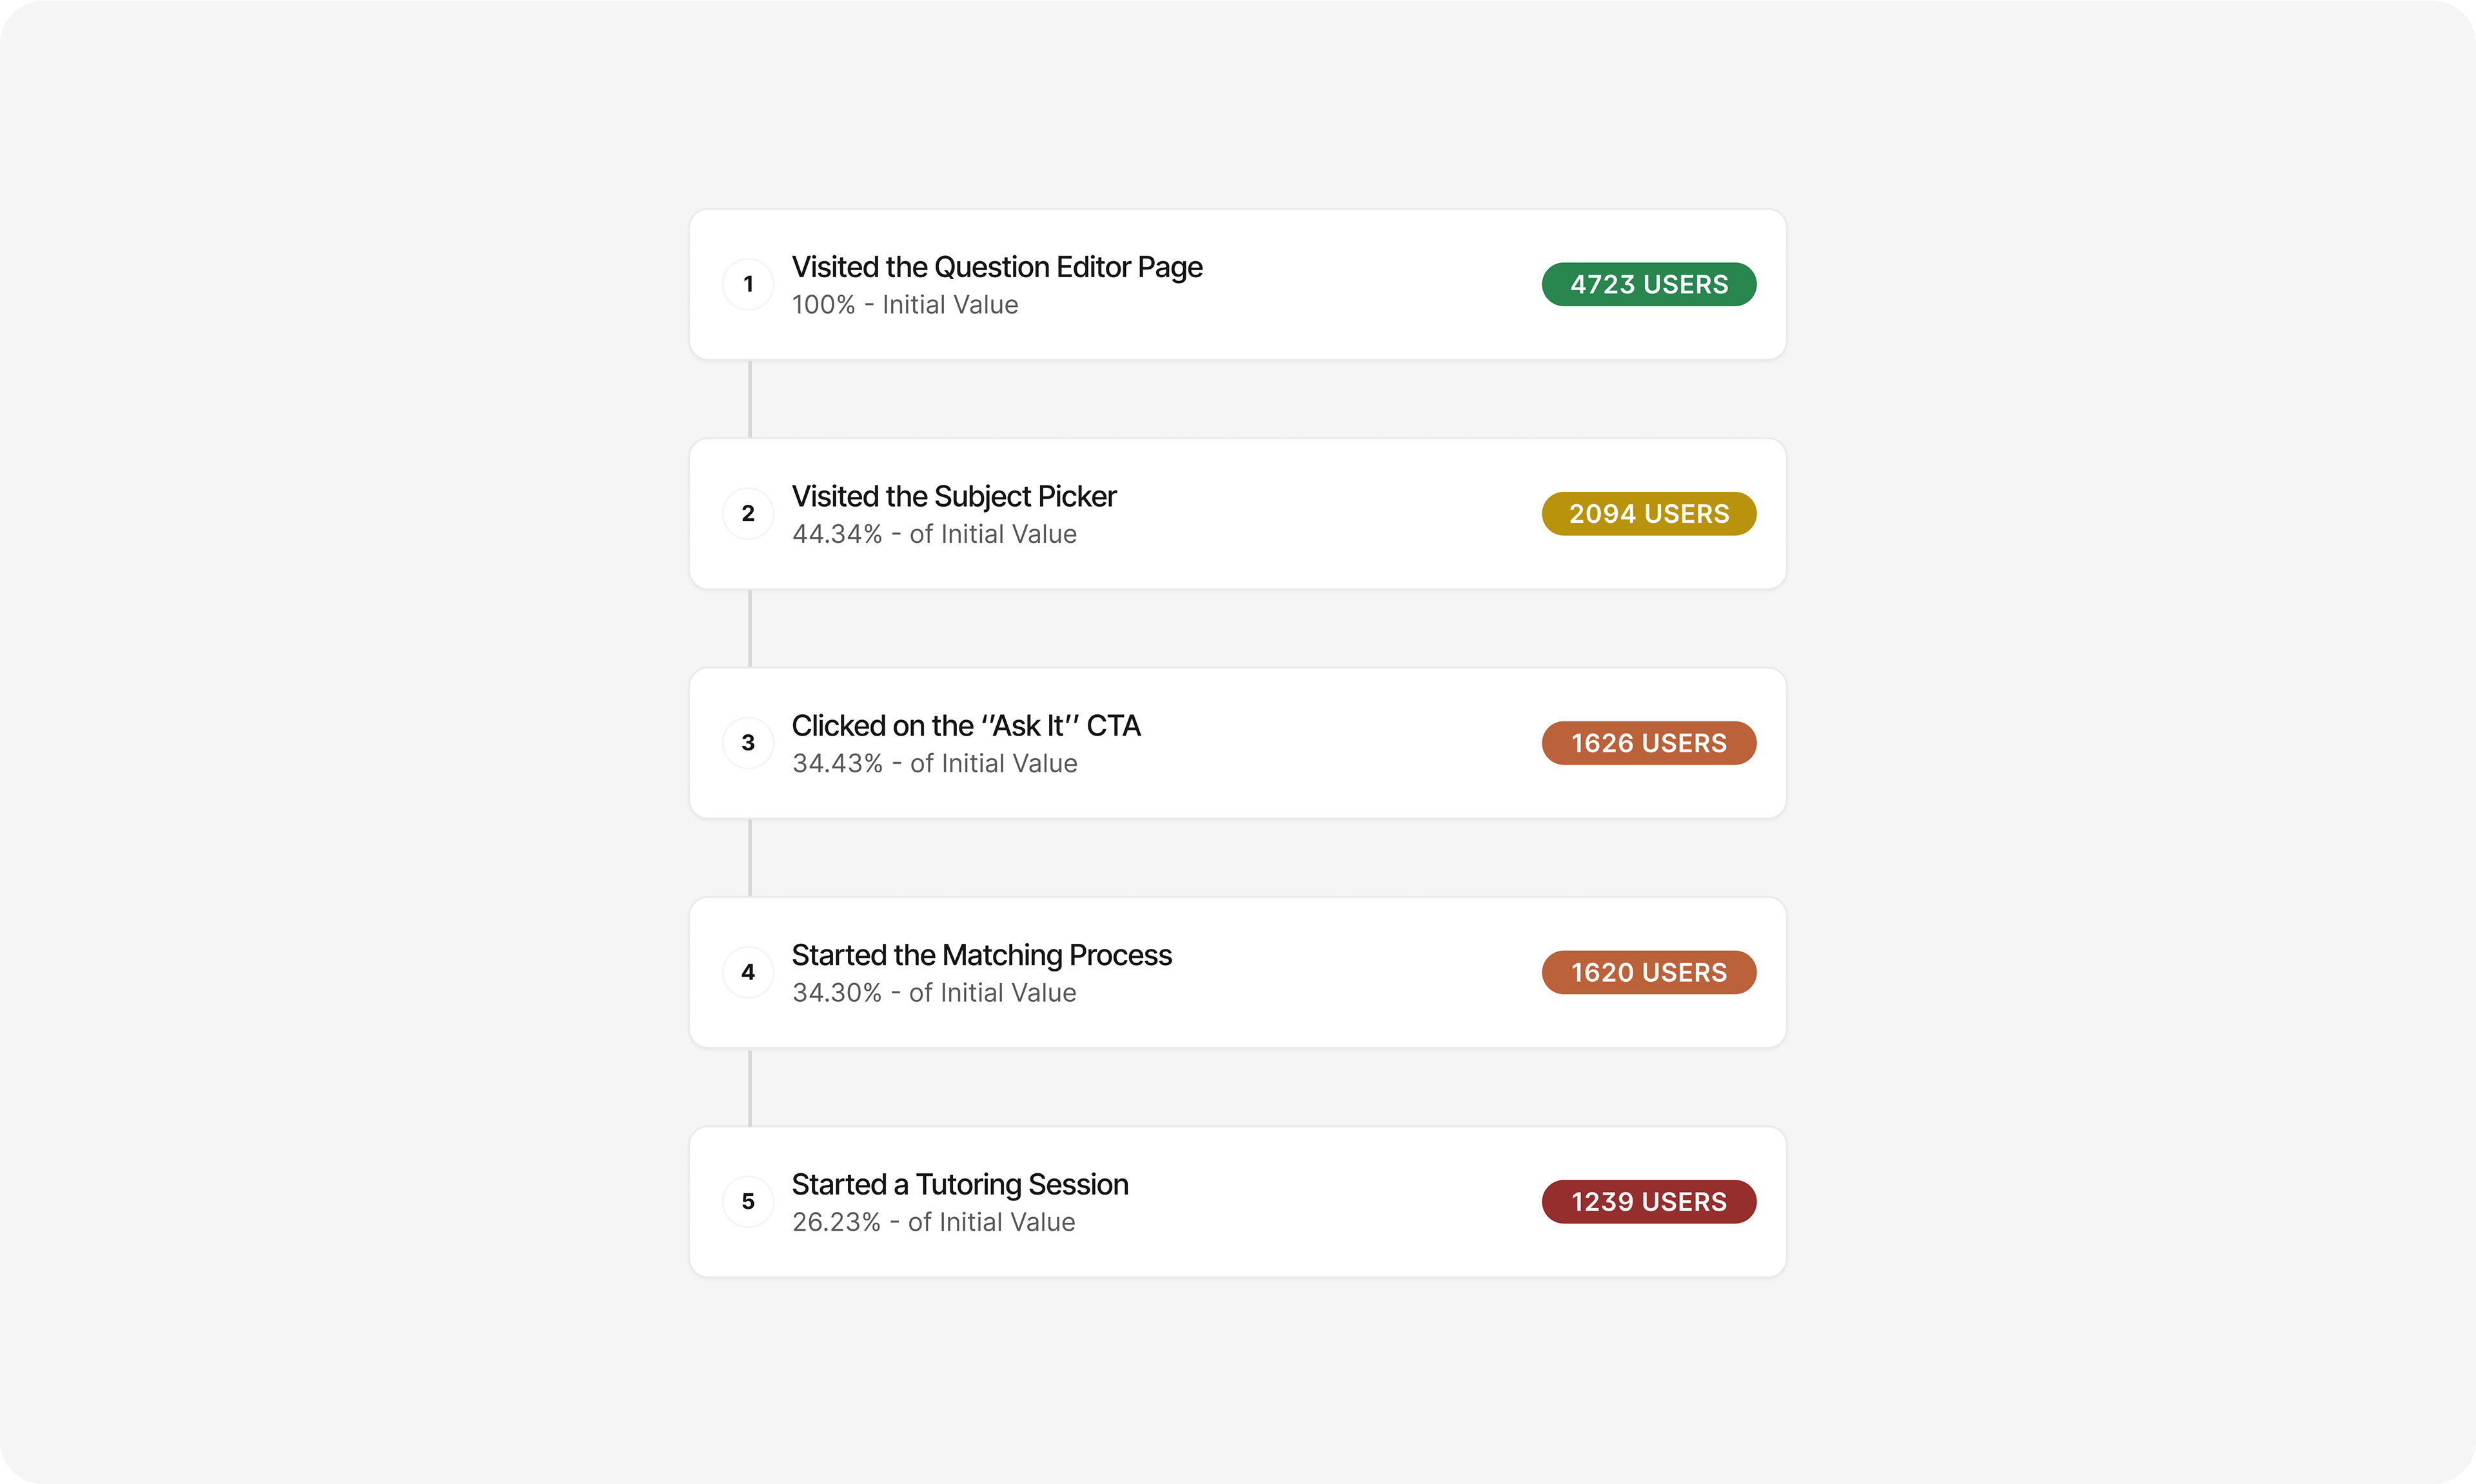The image size is (2476, 1484).
Task: Click the orange 1626 USERS badge
Action: tap(1648, 743)
